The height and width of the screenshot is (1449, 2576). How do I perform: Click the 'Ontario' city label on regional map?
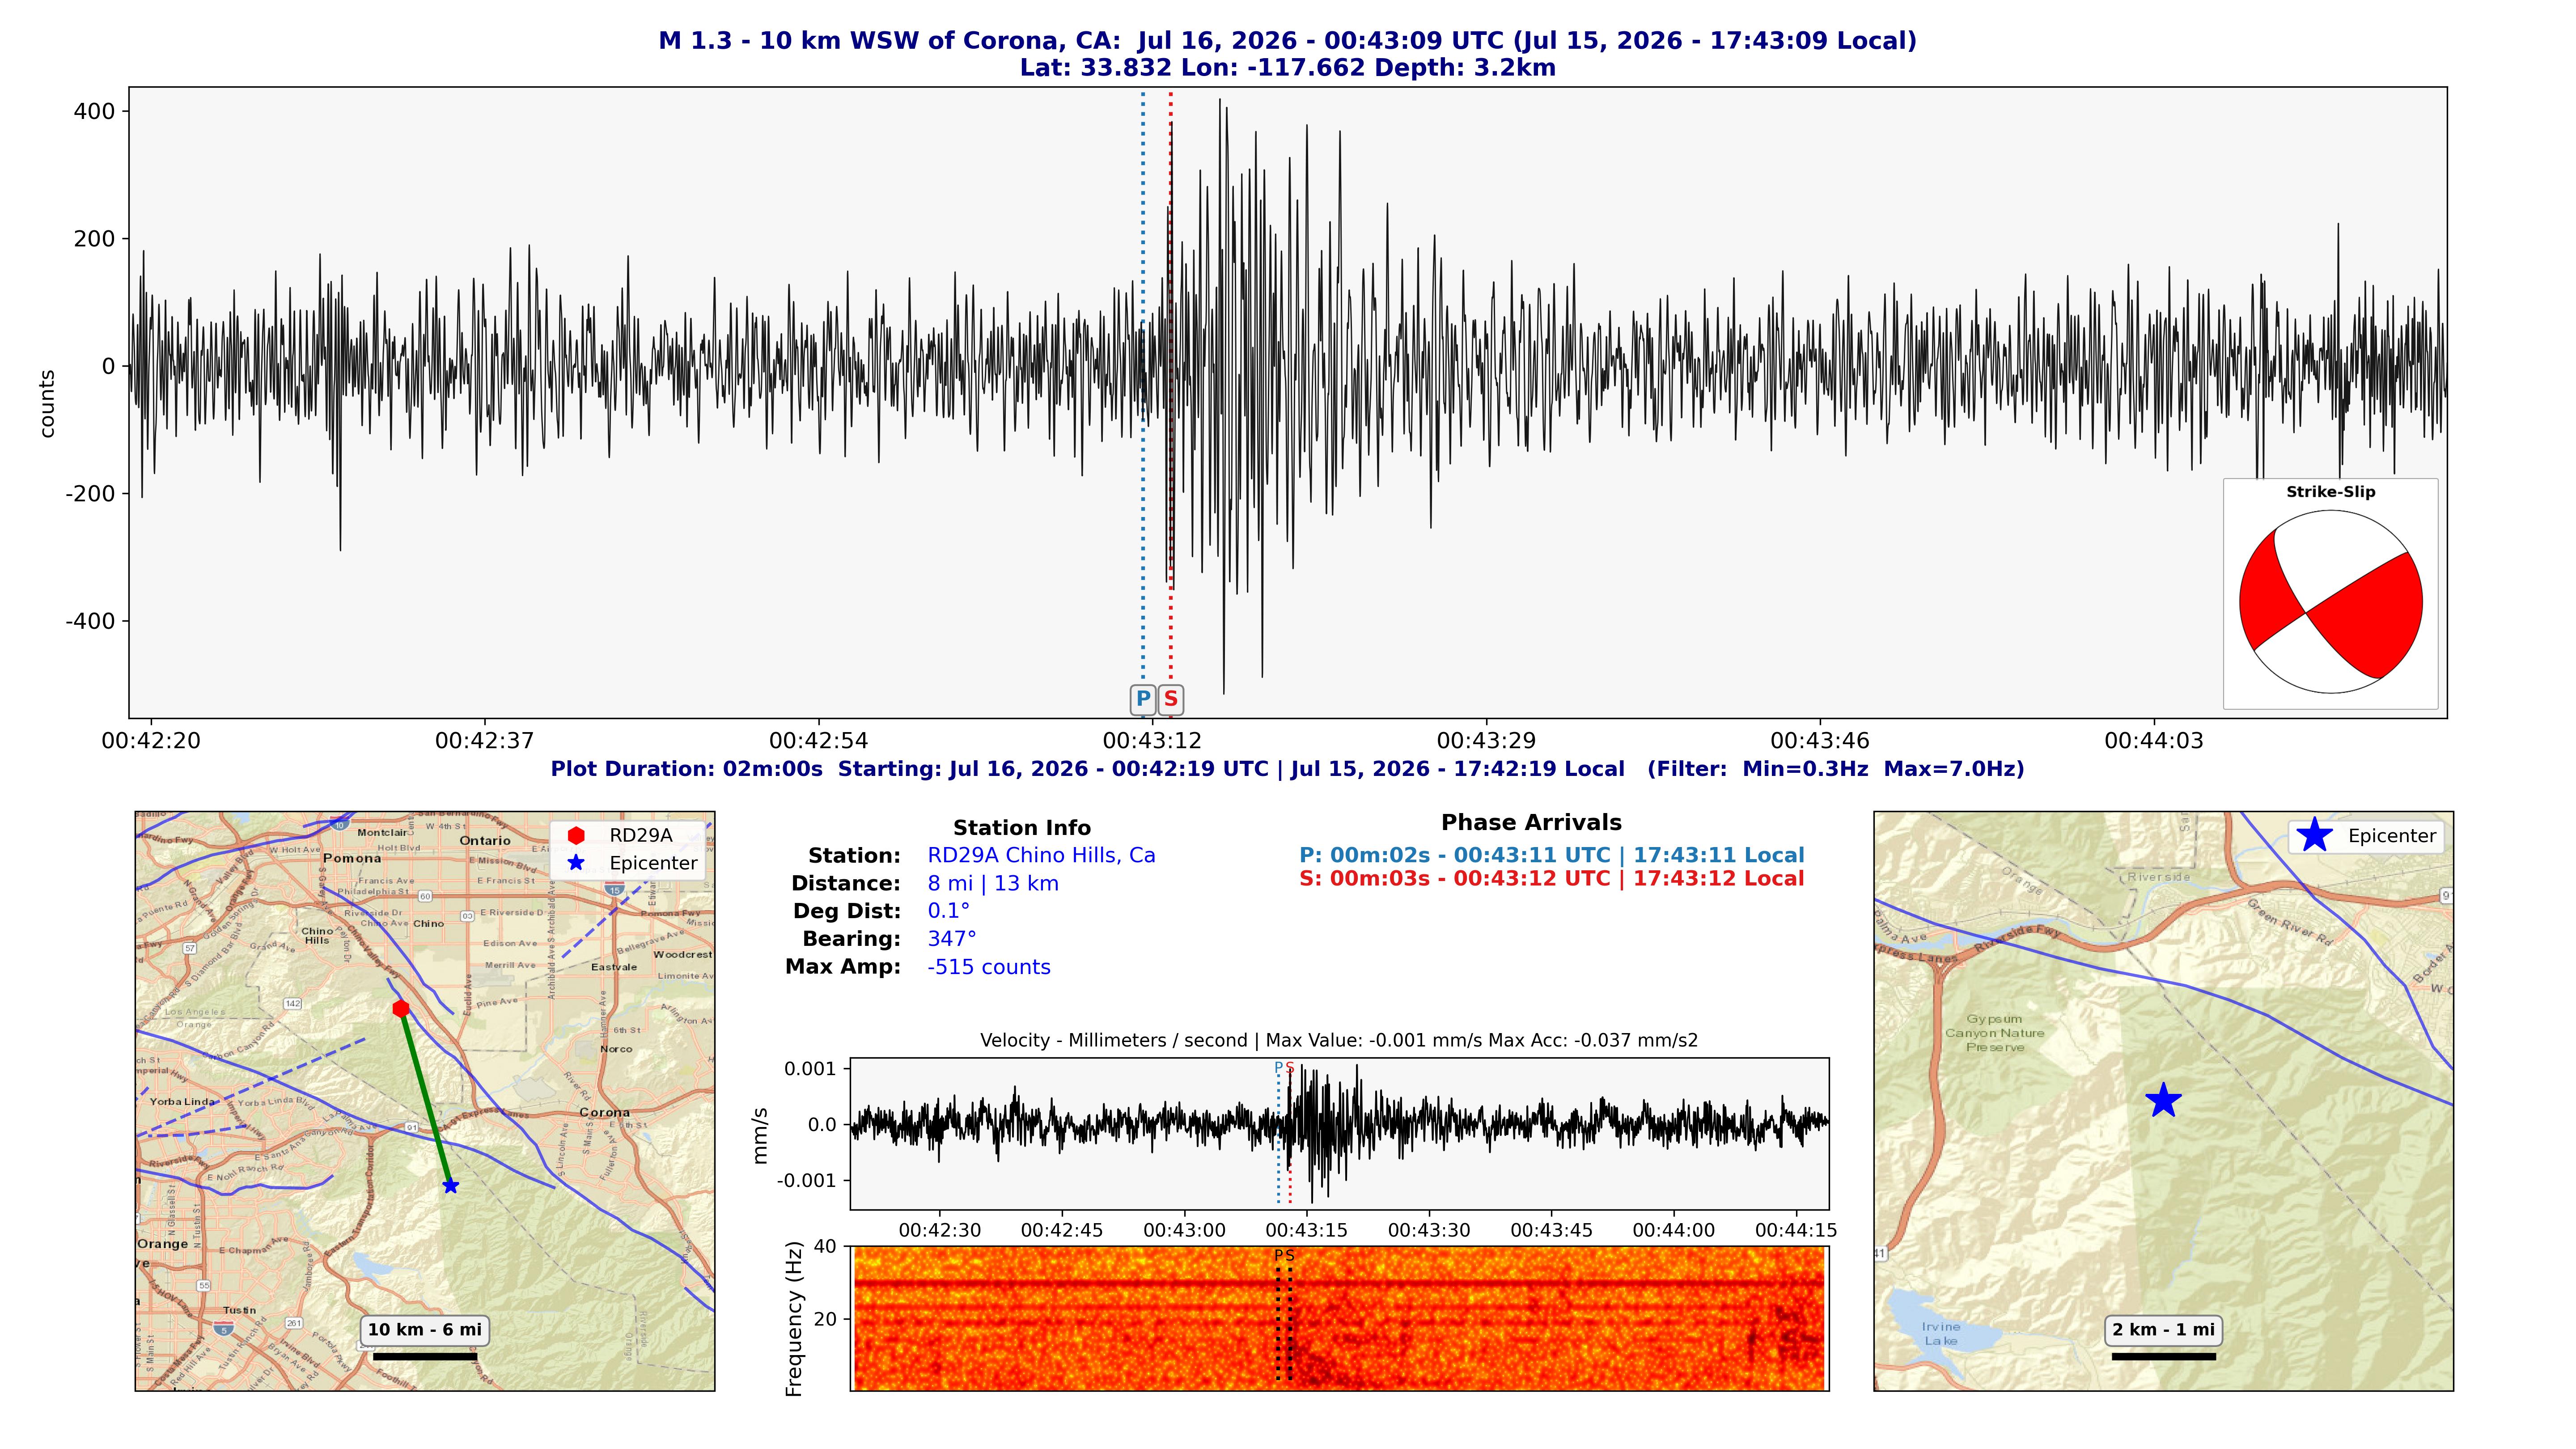(x=485, y=841)
